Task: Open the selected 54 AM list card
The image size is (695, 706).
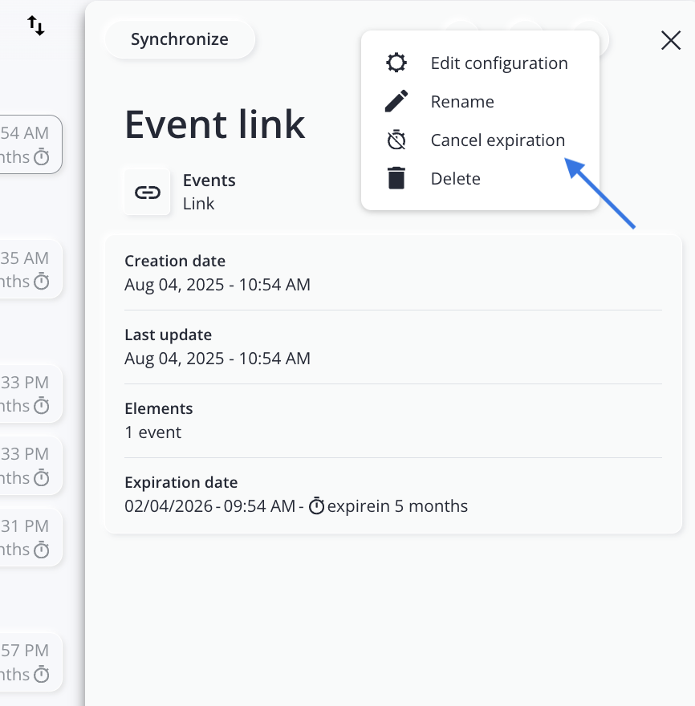Action: coord(28,144)
